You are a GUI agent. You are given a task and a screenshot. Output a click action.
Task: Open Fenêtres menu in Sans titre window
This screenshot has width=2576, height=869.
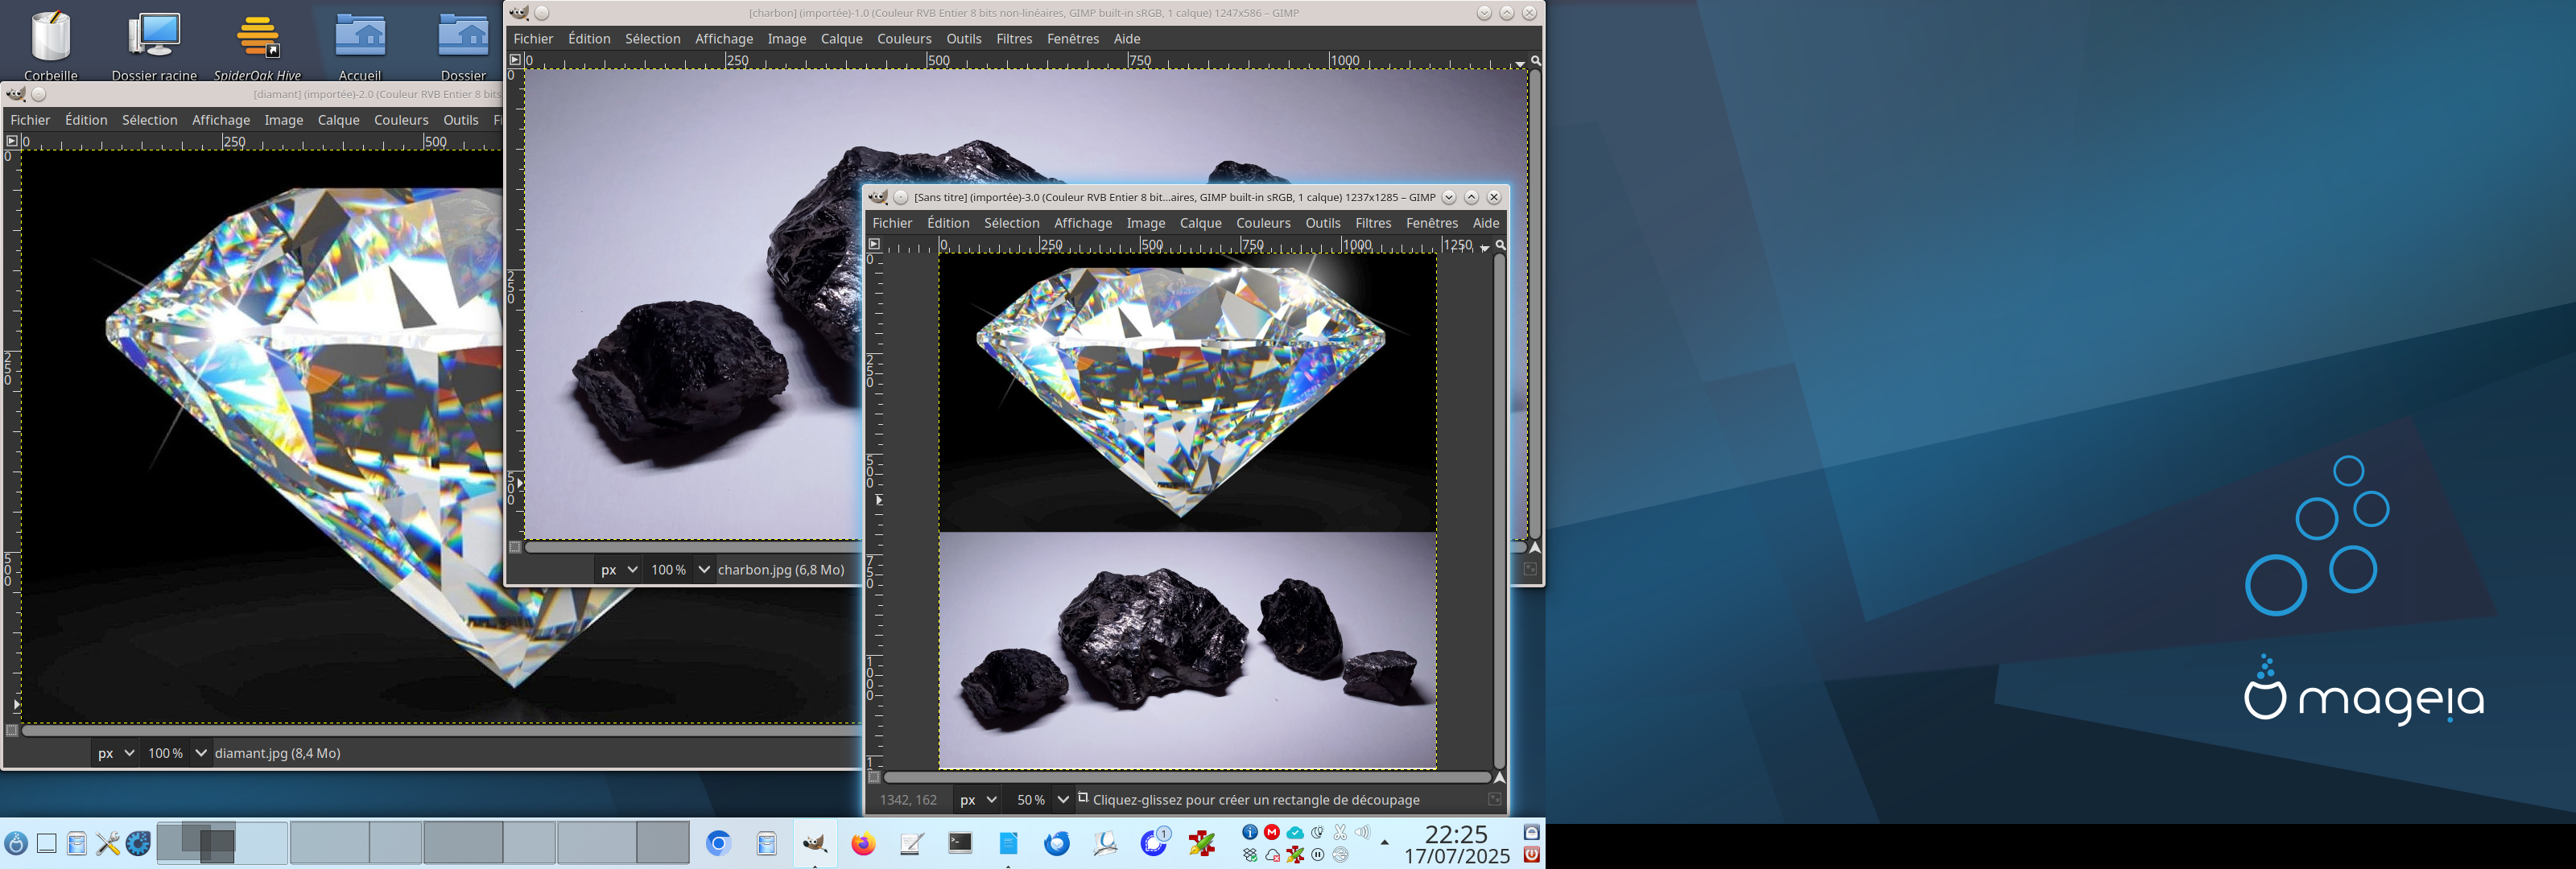pos(1431,223)
